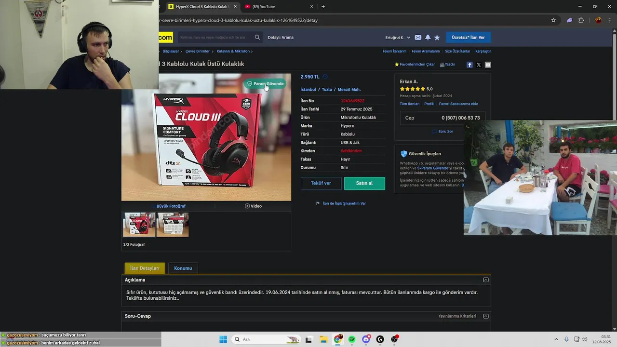Open seller's Profili link
The image size is (617, 347).
pos(429,104)
